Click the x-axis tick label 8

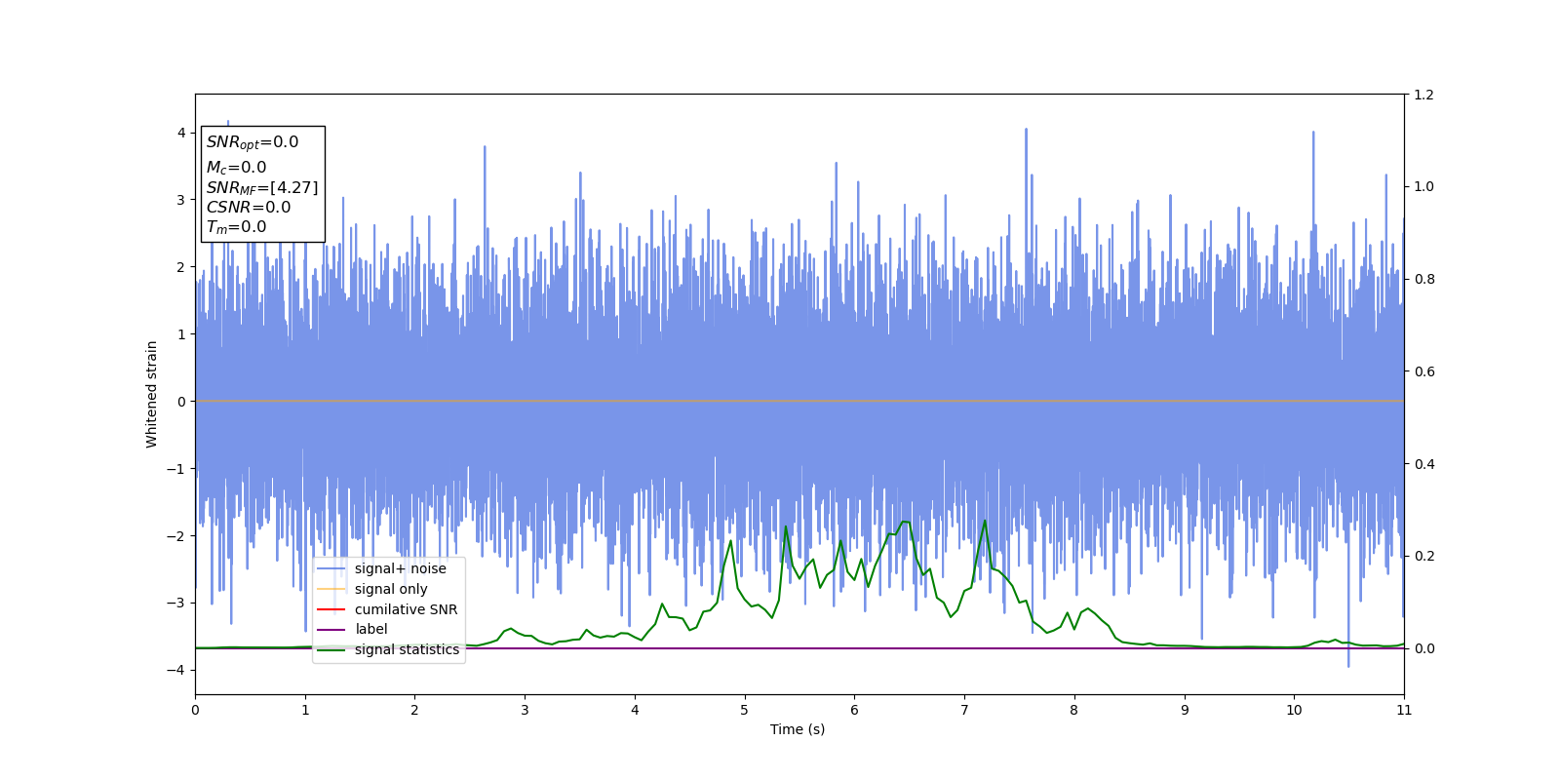click(x=1074, y=710)
